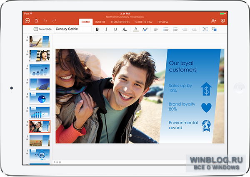250x177 pixels.
Task: Switch to the HOME tab
Action: pyautogui.click(x=86, y=22)
